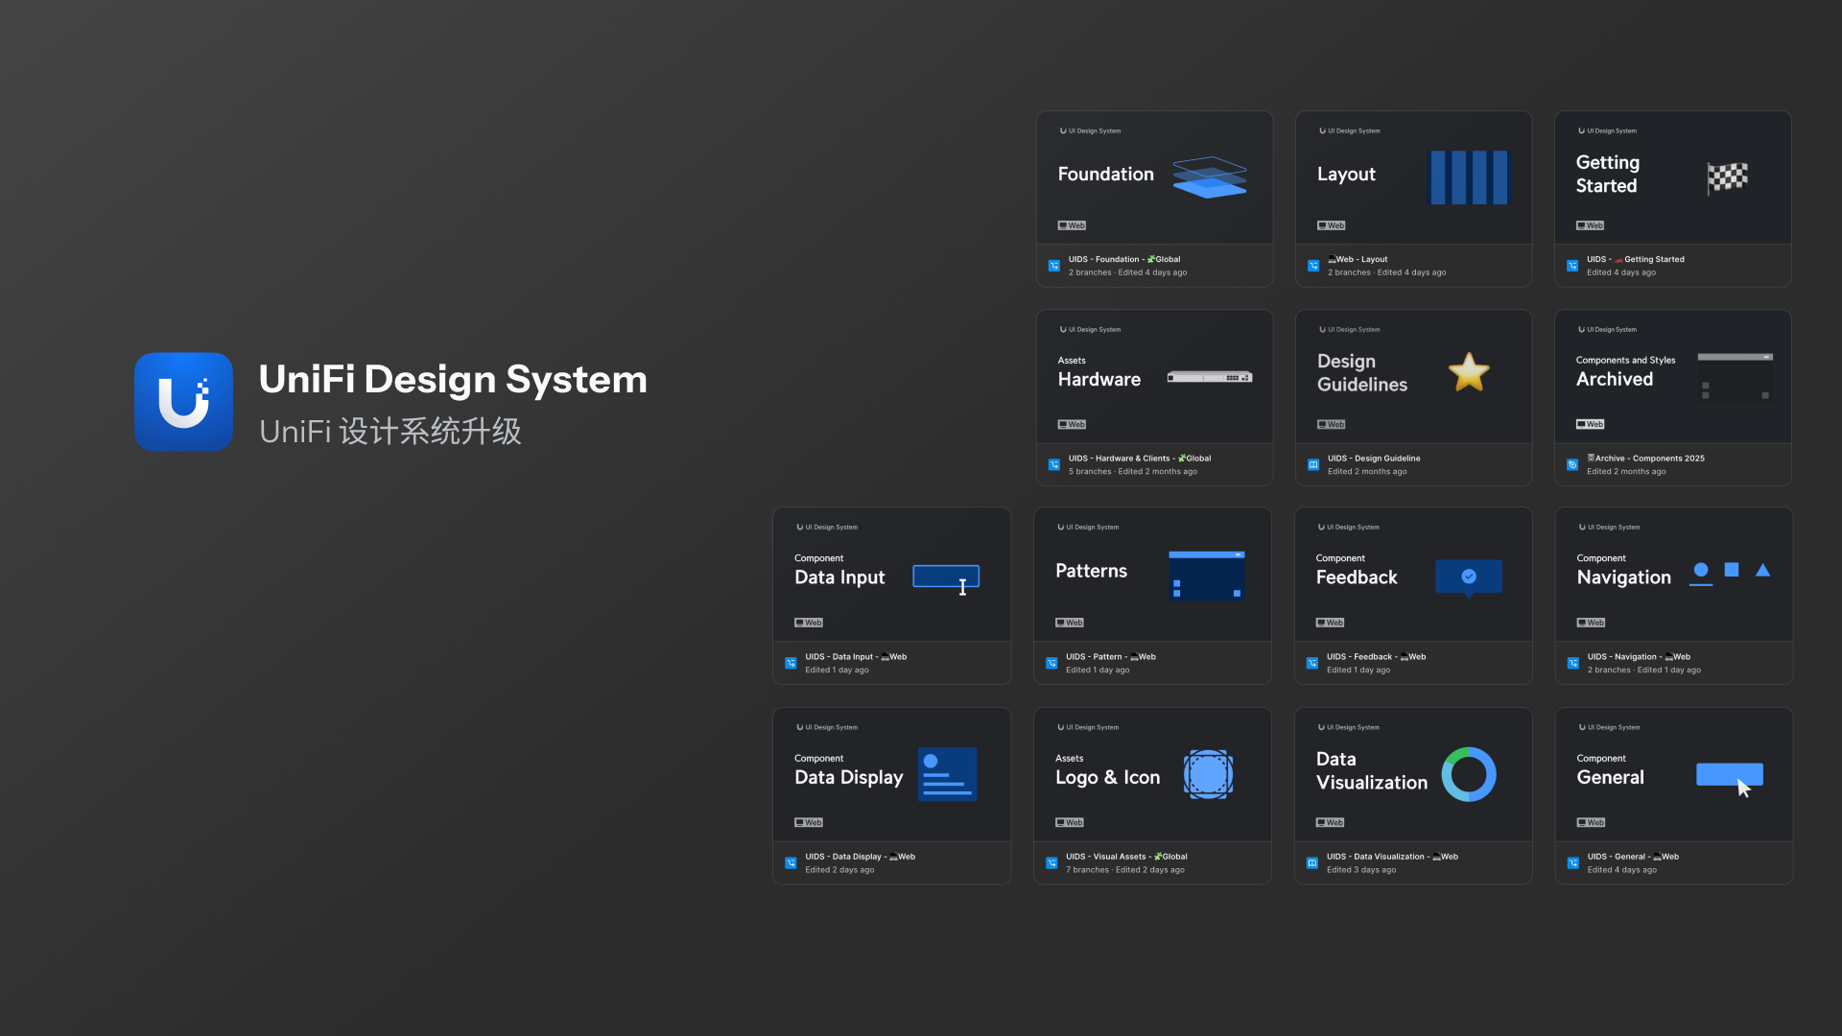Image resolution: width=1842 pixels, height=1036 pixels.
Task: Click file icon beside UIDS - Data Display
Action: tap(791, 862)
